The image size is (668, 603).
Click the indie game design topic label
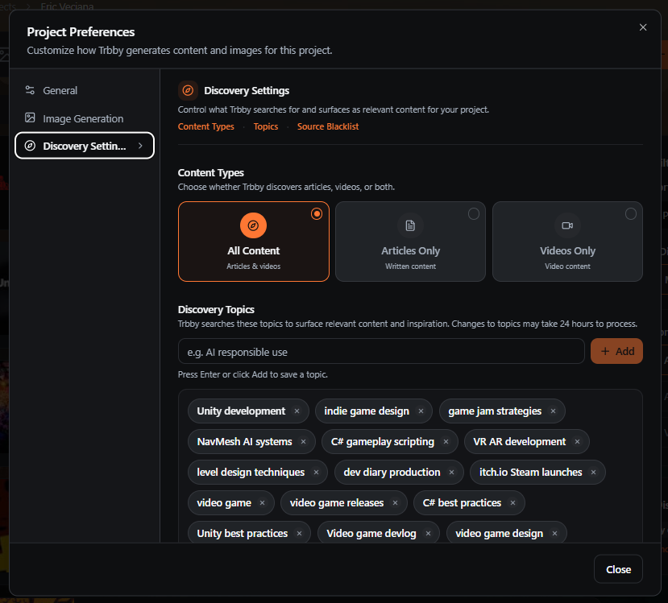367,411
